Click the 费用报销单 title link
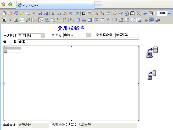This screenshot has height=130, width=173. click(71, 28)
